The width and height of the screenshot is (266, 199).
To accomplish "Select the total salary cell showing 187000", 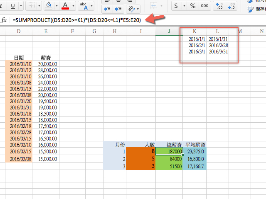I will [169, 152].
